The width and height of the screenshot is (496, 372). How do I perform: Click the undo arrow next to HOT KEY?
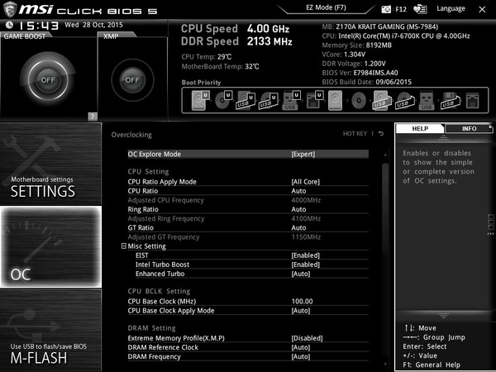(x=381, y=133)
